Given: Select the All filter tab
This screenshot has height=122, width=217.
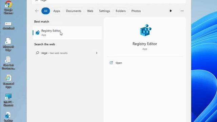Looking at the screenshot, I should point(45,11).
